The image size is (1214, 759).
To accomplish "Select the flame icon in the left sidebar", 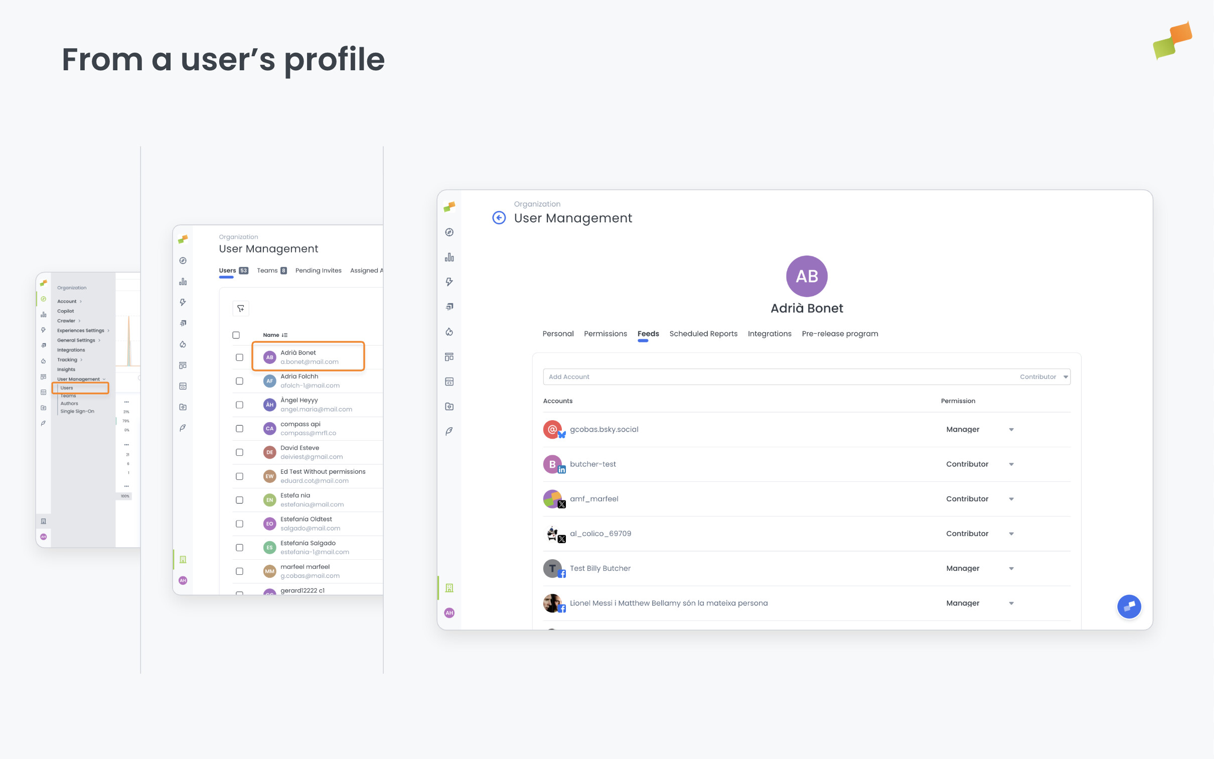I will pos(449,332).
